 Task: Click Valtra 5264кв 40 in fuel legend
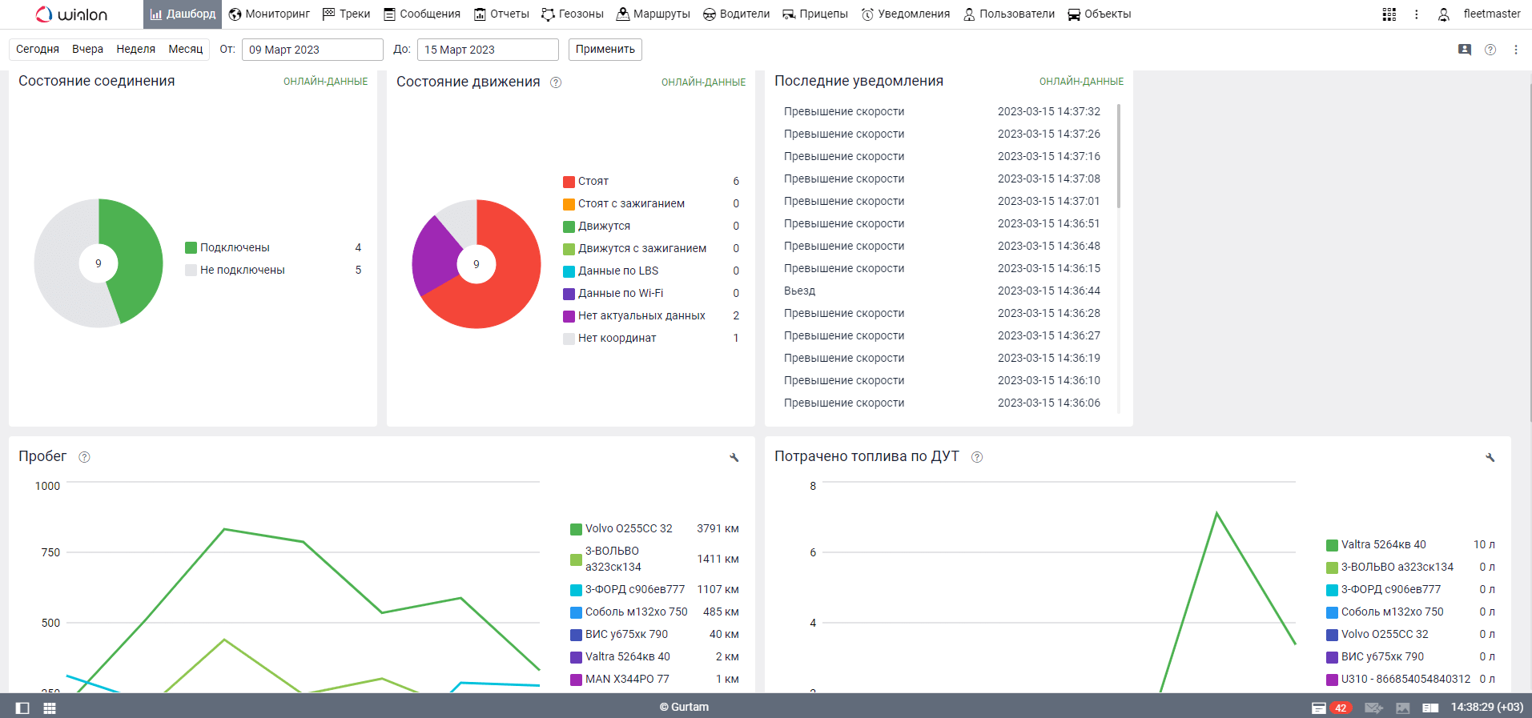(1384, 545)
